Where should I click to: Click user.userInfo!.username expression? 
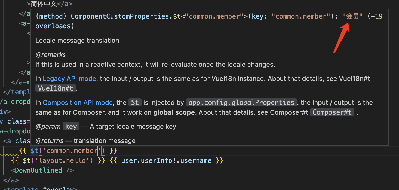tap(166, 161)
